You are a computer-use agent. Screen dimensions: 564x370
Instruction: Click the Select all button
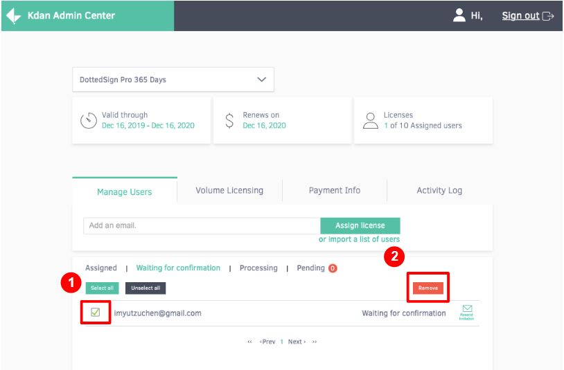(102, 288)
